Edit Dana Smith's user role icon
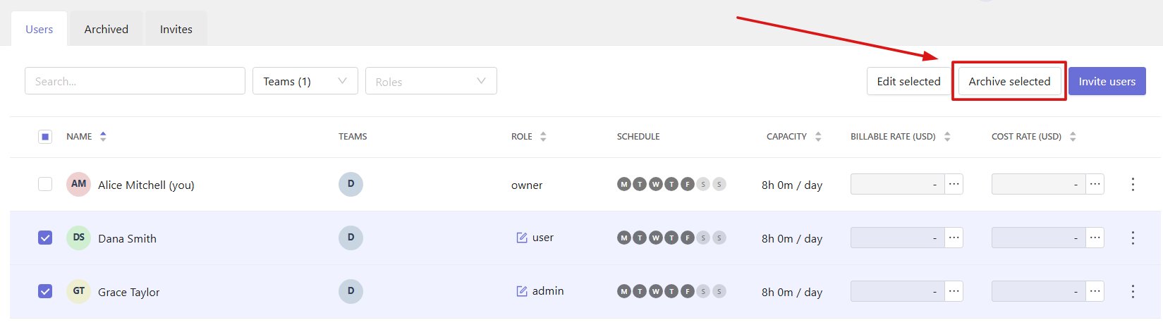 click(522, 238)
